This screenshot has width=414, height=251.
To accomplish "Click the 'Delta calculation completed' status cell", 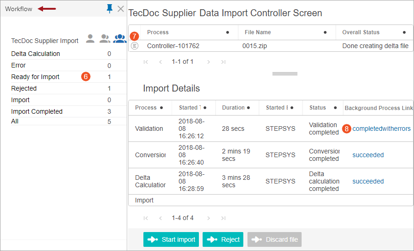I will click(x=324, y=181).
